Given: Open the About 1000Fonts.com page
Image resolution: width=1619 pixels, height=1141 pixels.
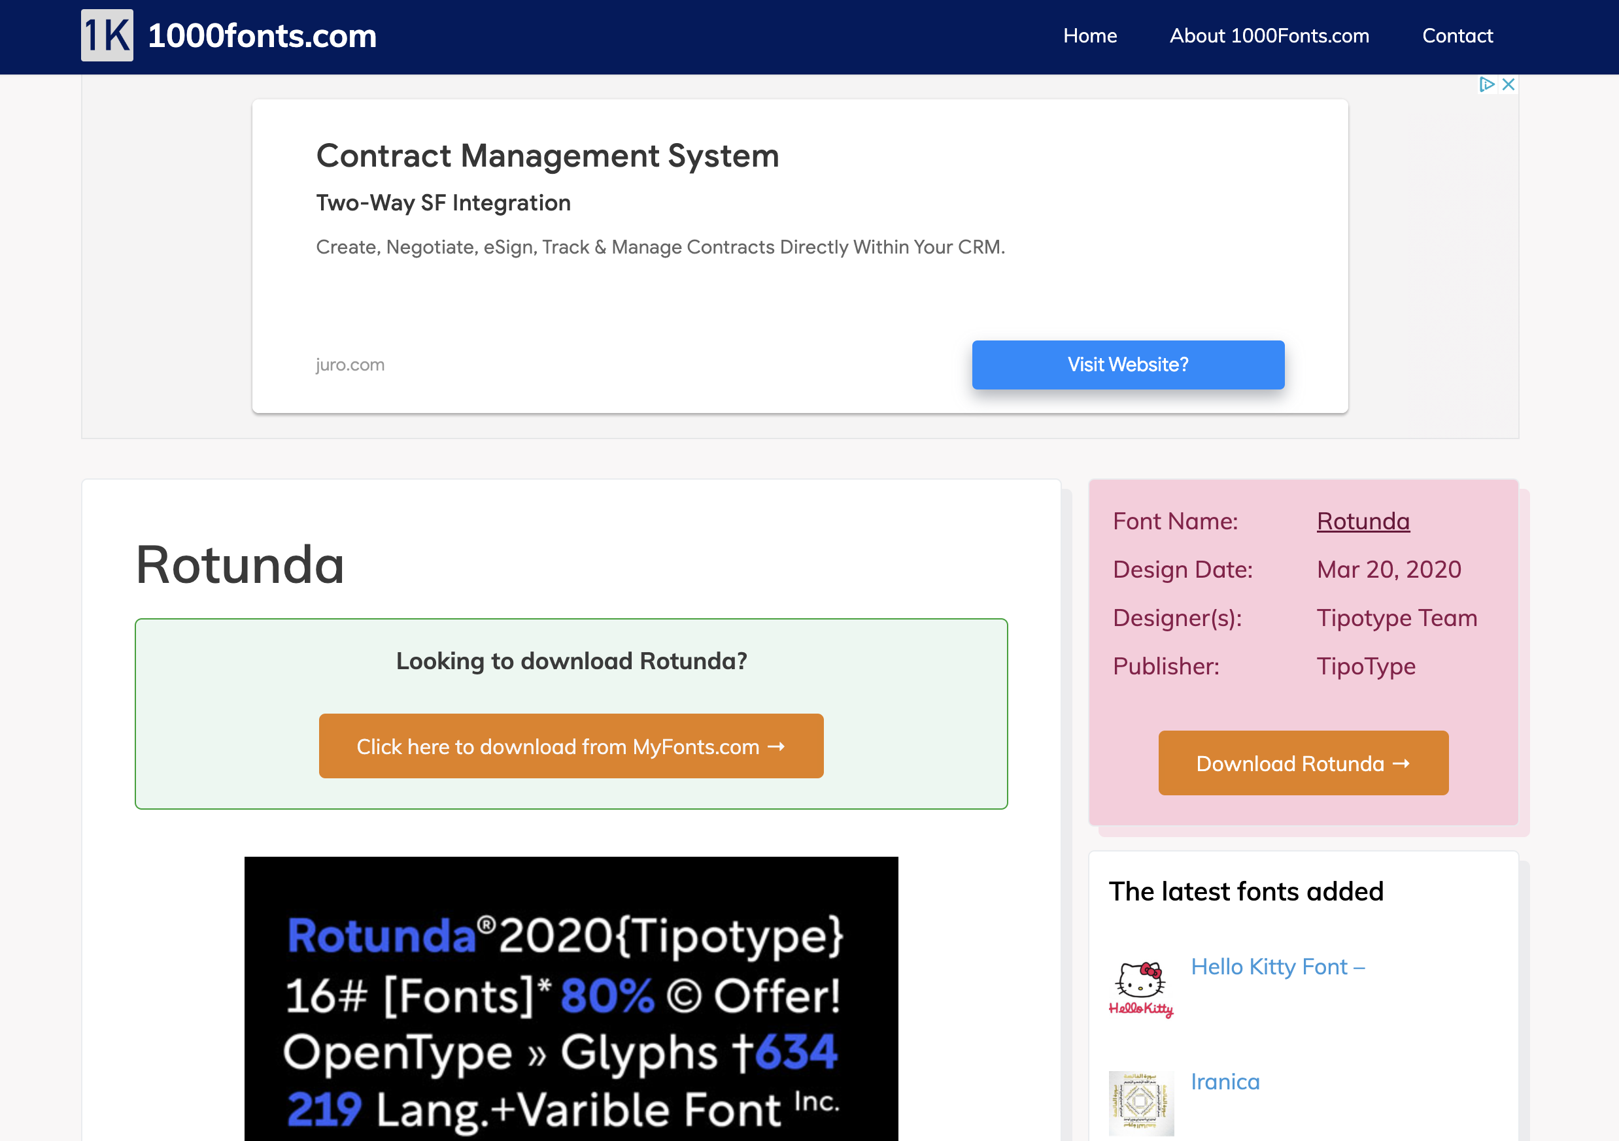Looking at the screenshot, I should (1269, 36).
